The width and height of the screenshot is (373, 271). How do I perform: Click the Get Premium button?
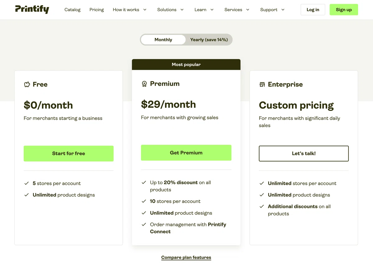(x=186, y=153)
